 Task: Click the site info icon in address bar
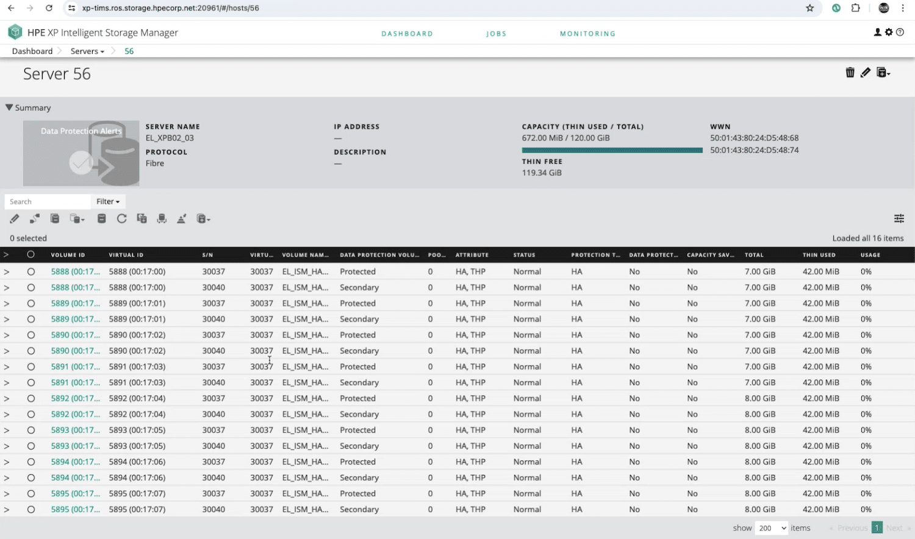click(72, 8)
